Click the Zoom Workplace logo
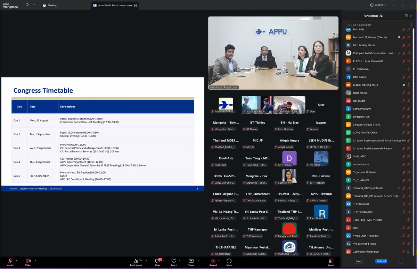 pos(10,5)
